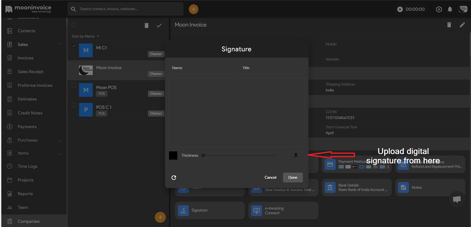Screen dimensions: 471x227
Task: Open settings gear icon
Action: tap(439, 9)
